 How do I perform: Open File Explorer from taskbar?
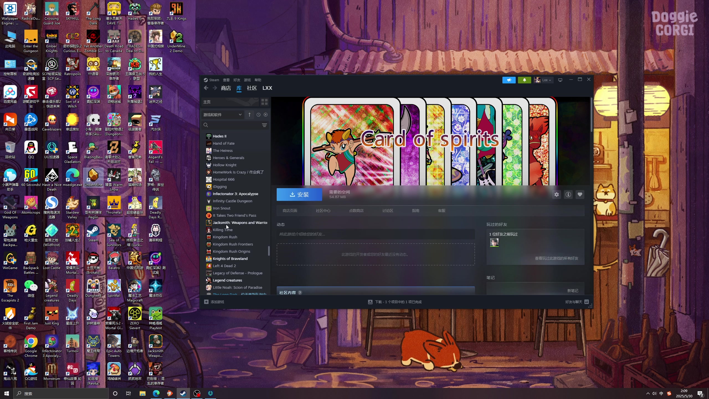(x=142, y=393)
